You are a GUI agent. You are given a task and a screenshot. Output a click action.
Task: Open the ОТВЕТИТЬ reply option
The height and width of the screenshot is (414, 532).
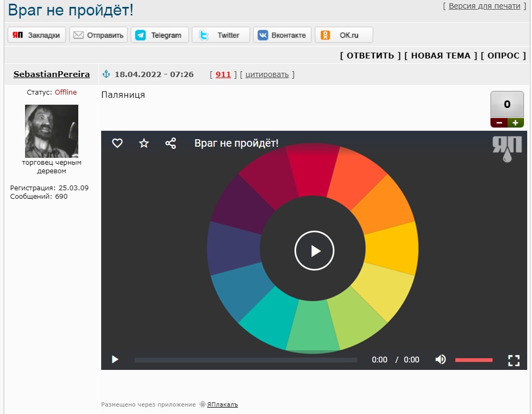click(x=370, y=55)
